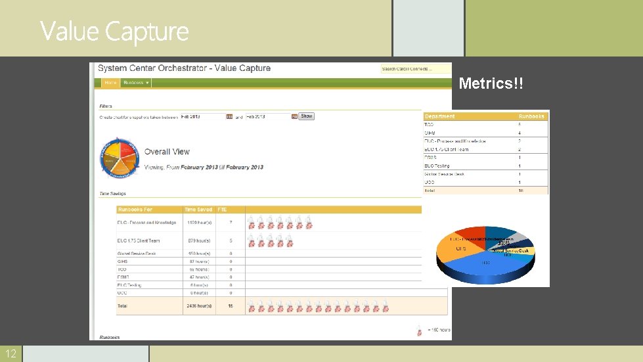Select 'EUC 1.75 Client Team' in Department table
This screenshot has height=362, width=643.
pos(446,150)
